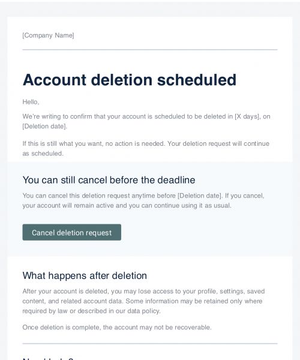Click 'Once deletion is complete' warning line
The width and height of the screenshot is (300, 360).
[117, 327]
